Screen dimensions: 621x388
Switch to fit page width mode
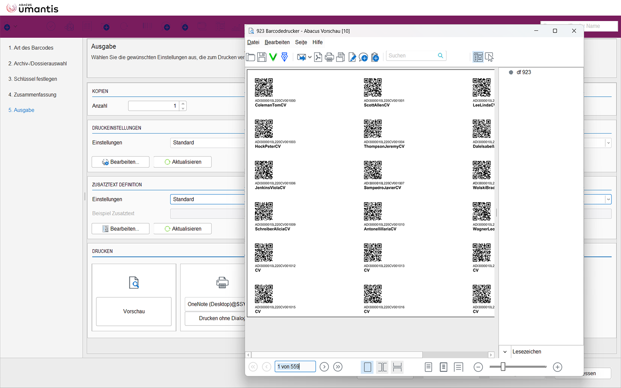(x=397, y=367)
